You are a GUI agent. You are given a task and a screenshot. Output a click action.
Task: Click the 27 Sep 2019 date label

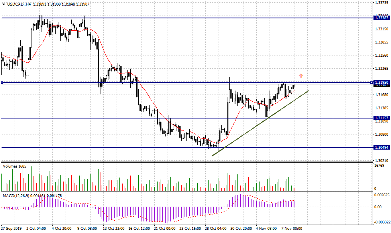(x=11, y=229)
